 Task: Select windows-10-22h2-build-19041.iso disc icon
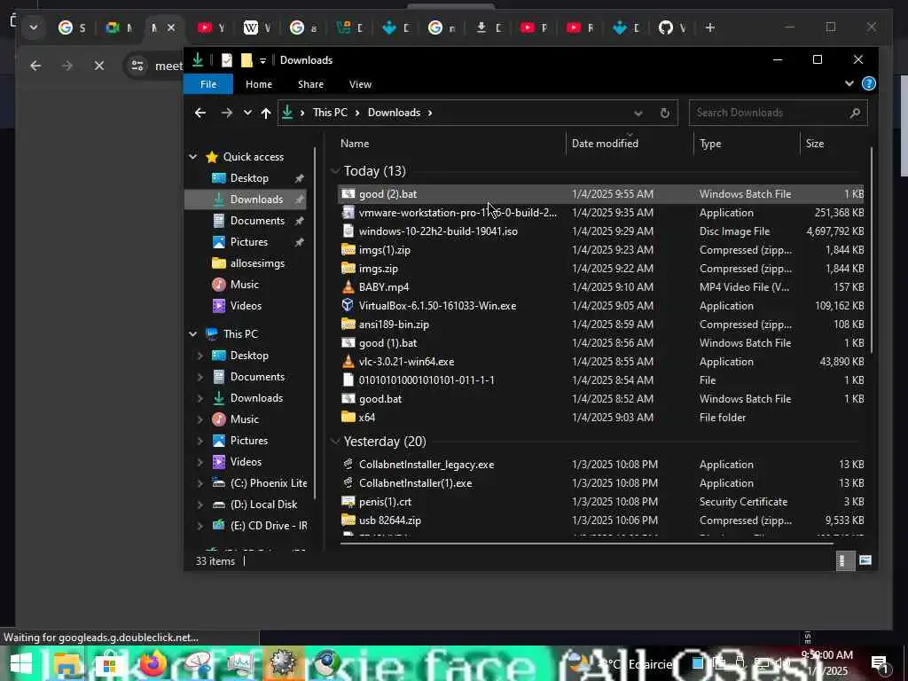tap(348, 231)
